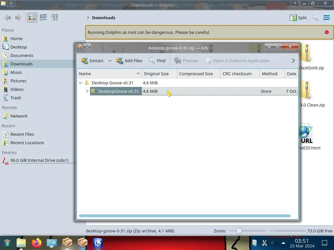Click CRC checksum column header
334x250 pixels.
tap(240, 74)
